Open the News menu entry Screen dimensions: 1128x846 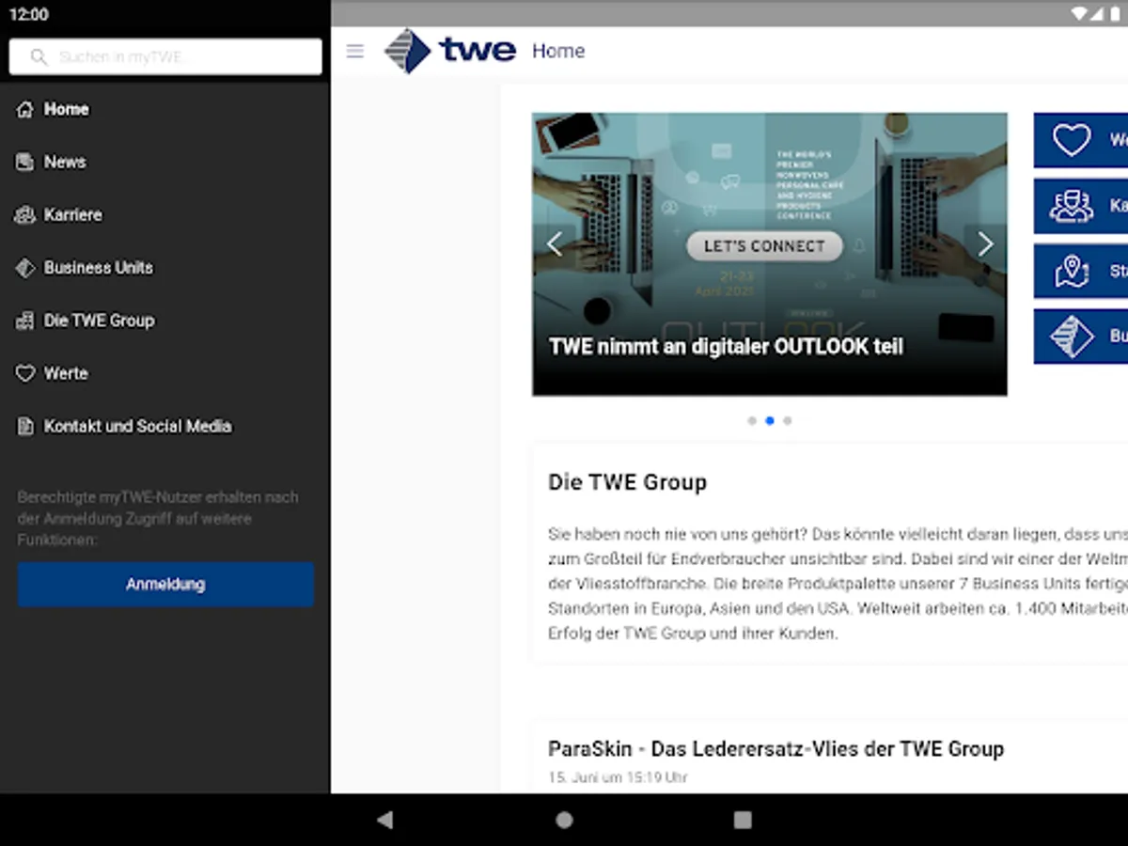[x=65, y=162]
